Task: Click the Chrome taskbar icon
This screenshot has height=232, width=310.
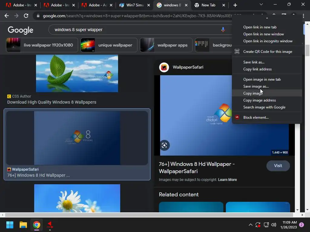Action: [37, 225]
